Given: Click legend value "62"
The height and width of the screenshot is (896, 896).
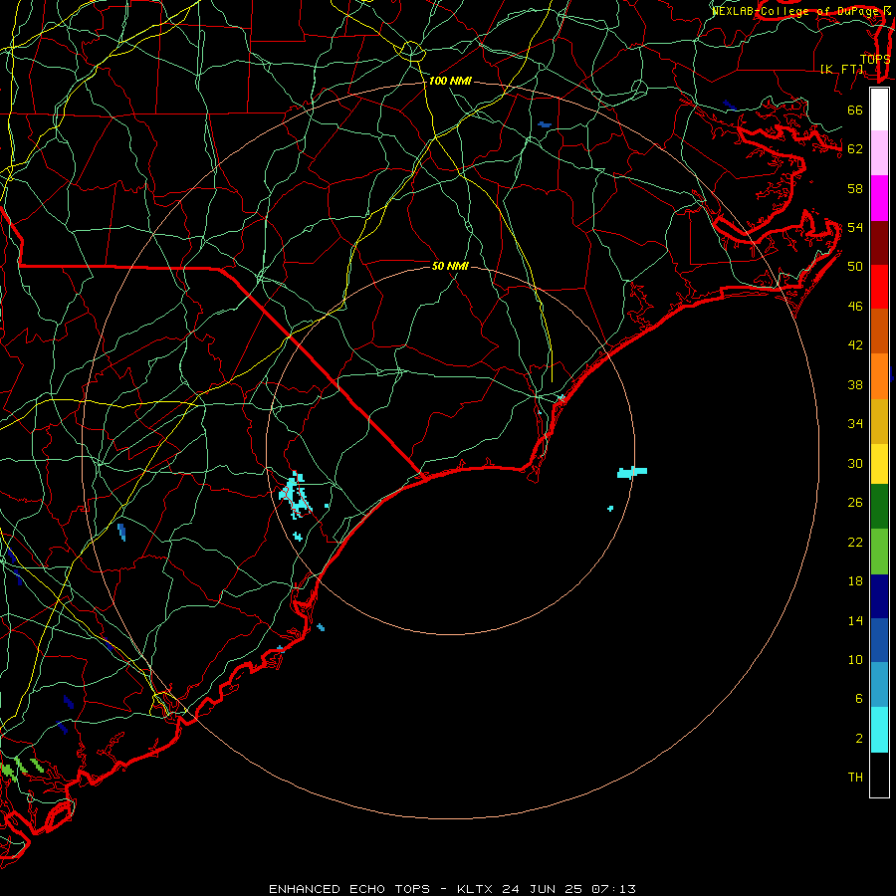Looking at the screenshot, I should (855, 149).
